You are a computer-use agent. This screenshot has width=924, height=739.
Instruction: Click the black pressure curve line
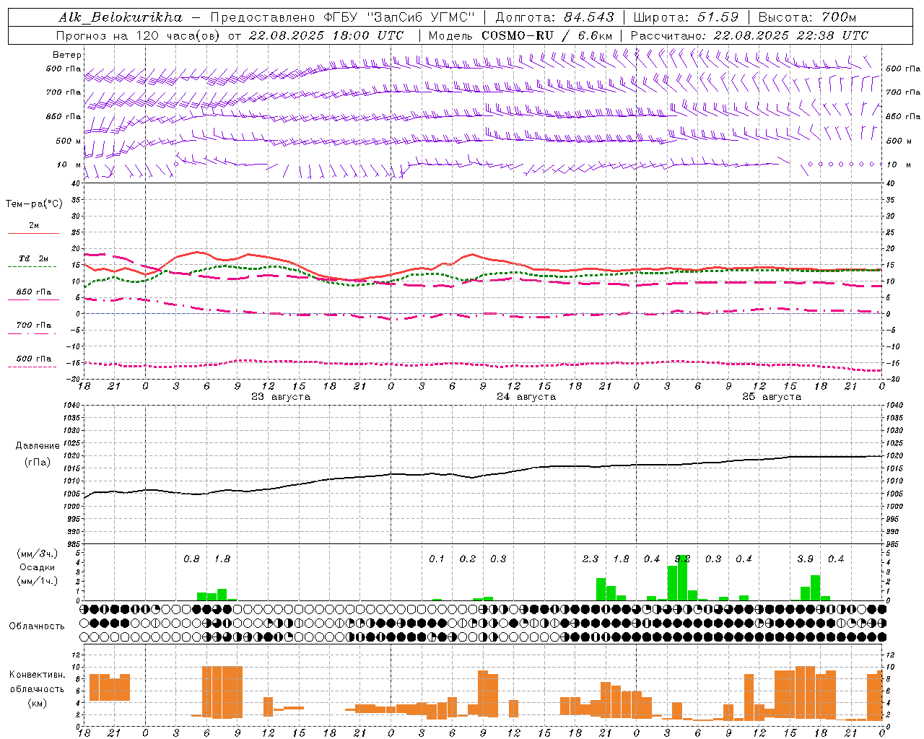click(484, 475)
